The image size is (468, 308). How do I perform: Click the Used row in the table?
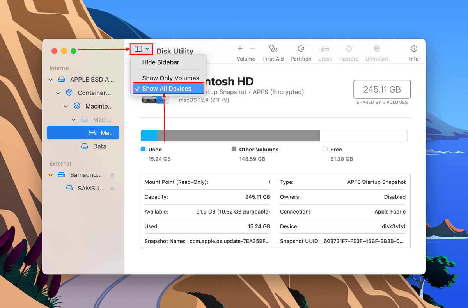click(207, 226)
